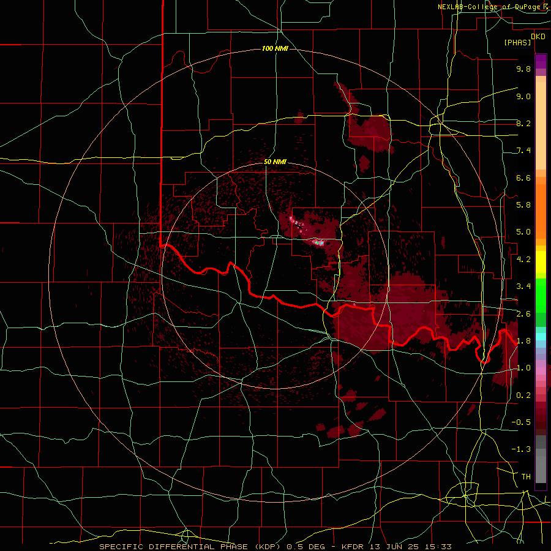This screenshot has height=551, width=551.
Task: Click the -1.3 value on the color scale
Action: 521,449
